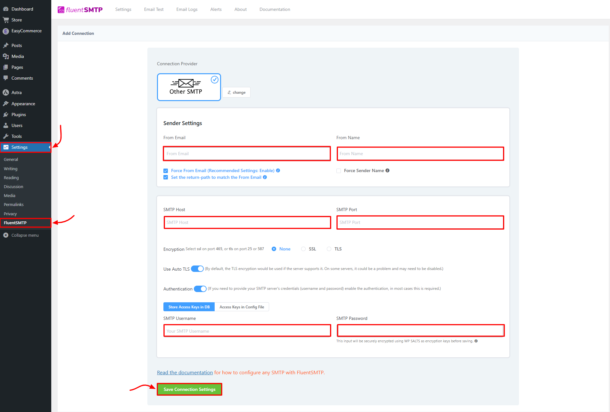Viewport: 610px width, 412px height.
Task: Open General settings submenu item
Action: [11, 159]
